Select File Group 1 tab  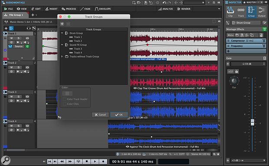click(15, 15)
